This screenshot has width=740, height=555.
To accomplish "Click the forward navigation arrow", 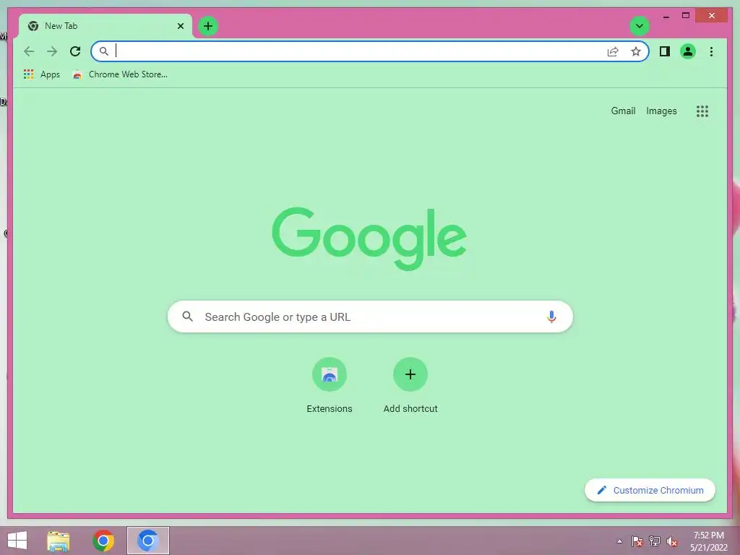I will (x=52, y=51).
